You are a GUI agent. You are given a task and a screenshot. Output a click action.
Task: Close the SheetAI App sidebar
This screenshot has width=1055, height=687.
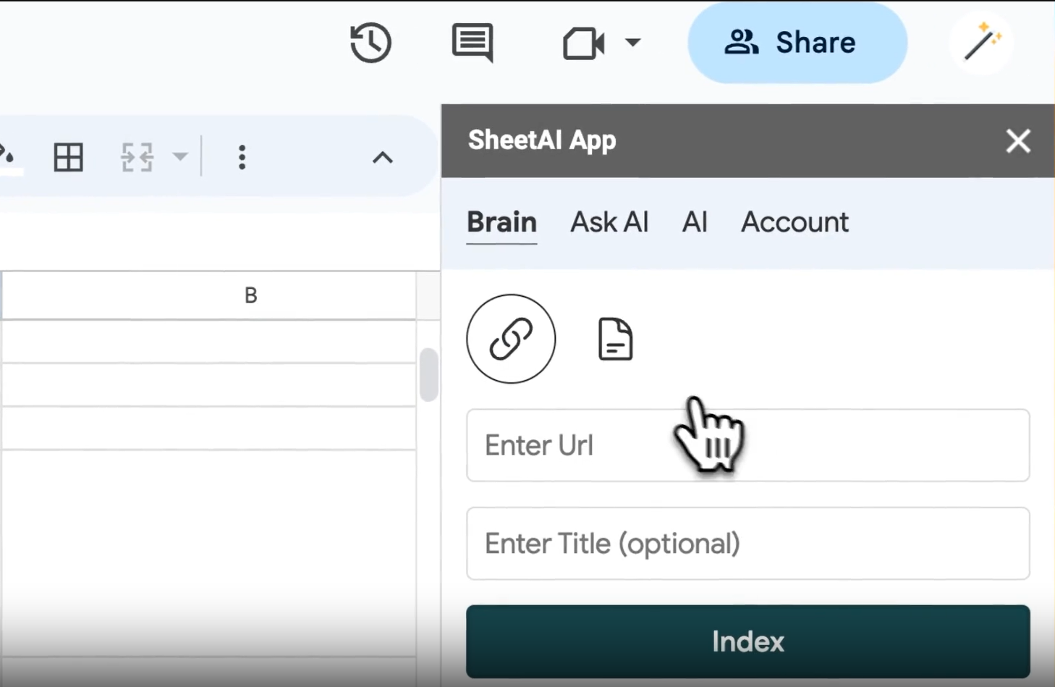point(1017,140)
